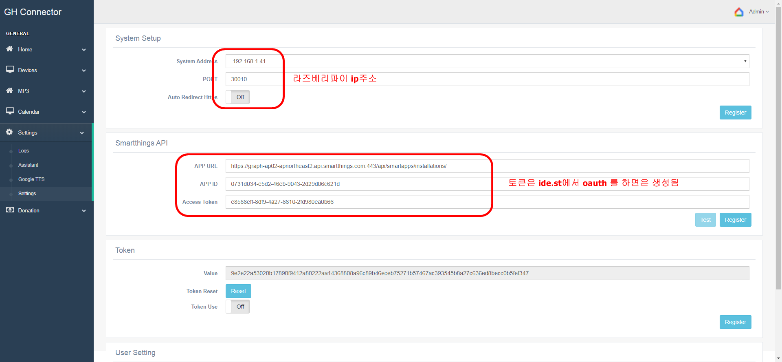Expand the Devices menu chevron
Screen dimensions: 782x362
coord(84,71)
